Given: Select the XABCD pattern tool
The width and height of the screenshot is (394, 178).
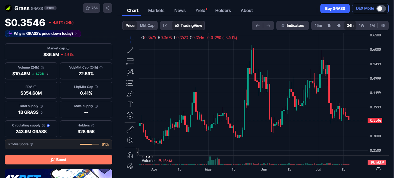Looking at the screenshot, I should click(x=130, y=72).
